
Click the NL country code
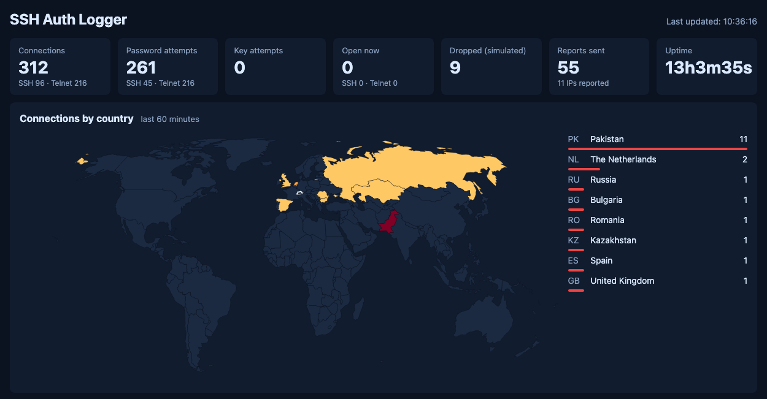tap(574, 159)
